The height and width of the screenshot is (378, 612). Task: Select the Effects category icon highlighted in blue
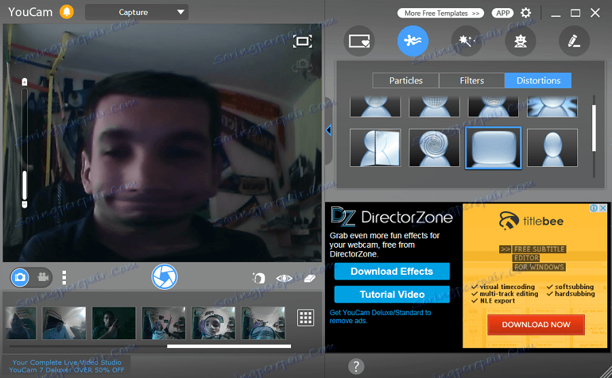[413, 41]
